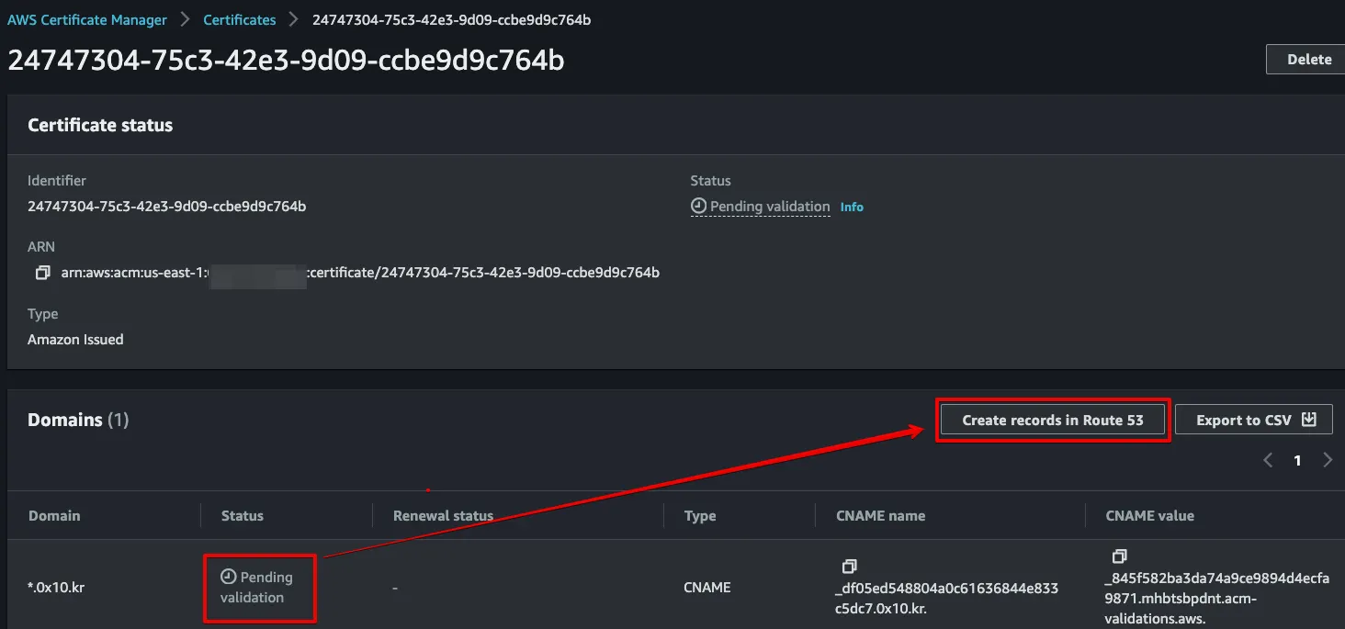
Task: Select the *.0x10.kr domain cell
Action: (x=56, y=588)
